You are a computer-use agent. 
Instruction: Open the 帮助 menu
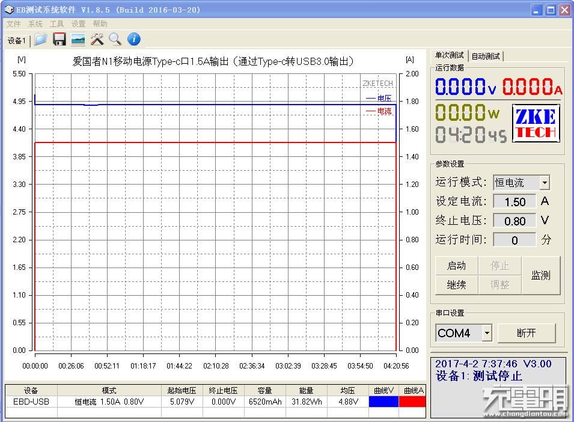pos(100,24)
